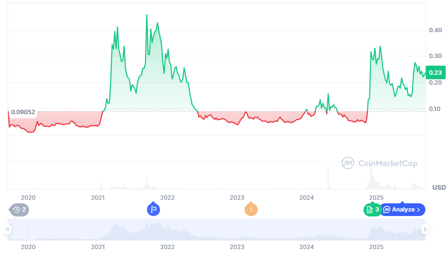Open the blue flag event marker
Screen dimensions: 448x264
[153, 210]
